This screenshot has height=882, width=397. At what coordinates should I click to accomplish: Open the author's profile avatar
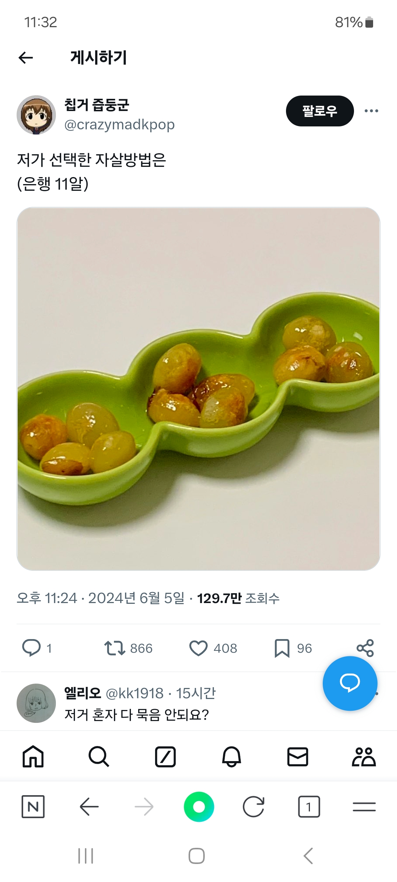(36, 115)
